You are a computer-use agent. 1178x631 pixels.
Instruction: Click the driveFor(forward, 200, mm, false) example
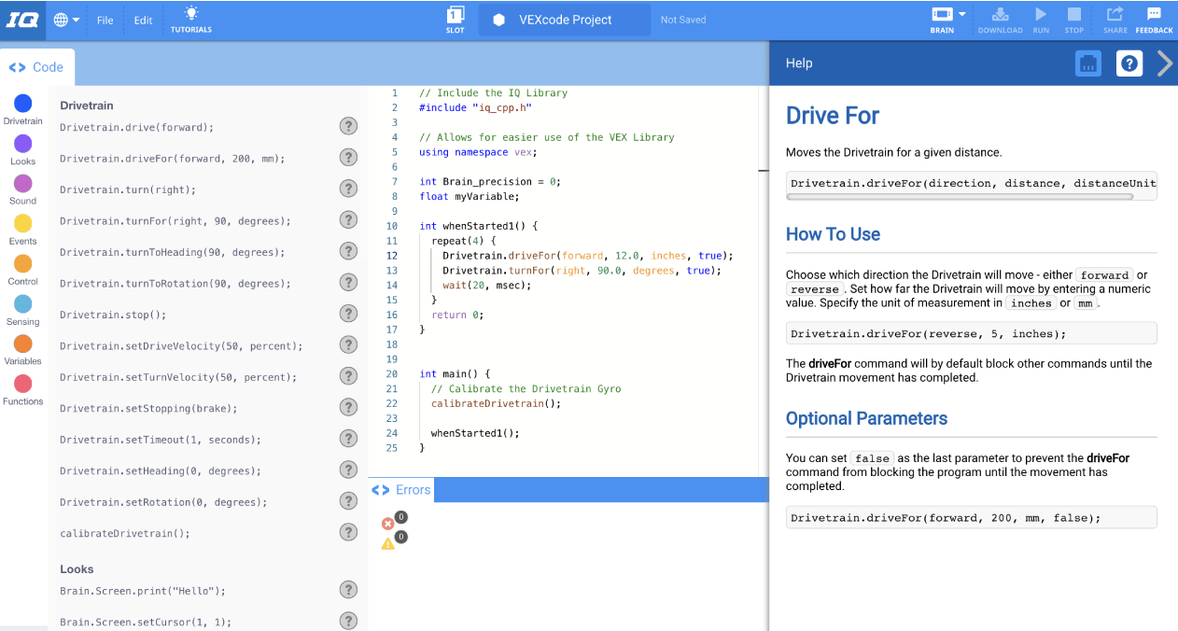coord(971,517)
